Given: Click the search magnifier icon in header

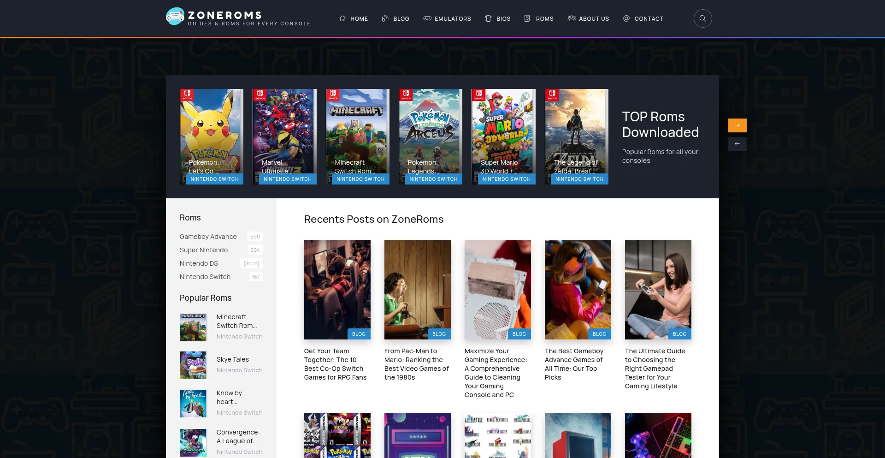Looking at the screenshot, I should coord(702,18).
